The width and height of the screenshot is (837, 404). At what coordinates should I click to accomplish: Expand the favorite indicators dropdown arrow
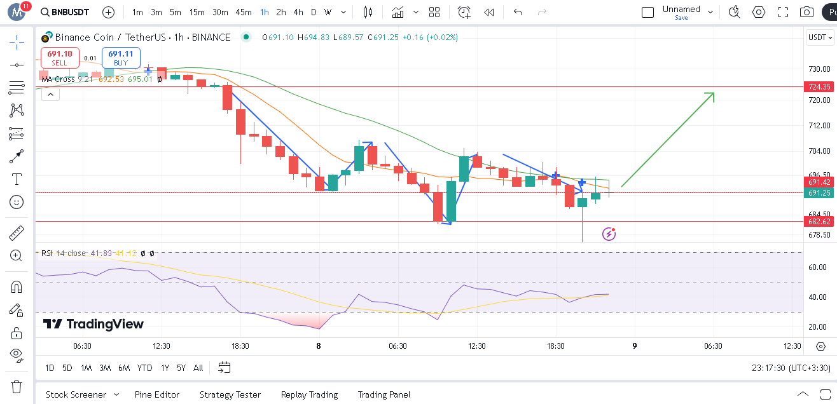pyautogui.click(x=416, y=12)
